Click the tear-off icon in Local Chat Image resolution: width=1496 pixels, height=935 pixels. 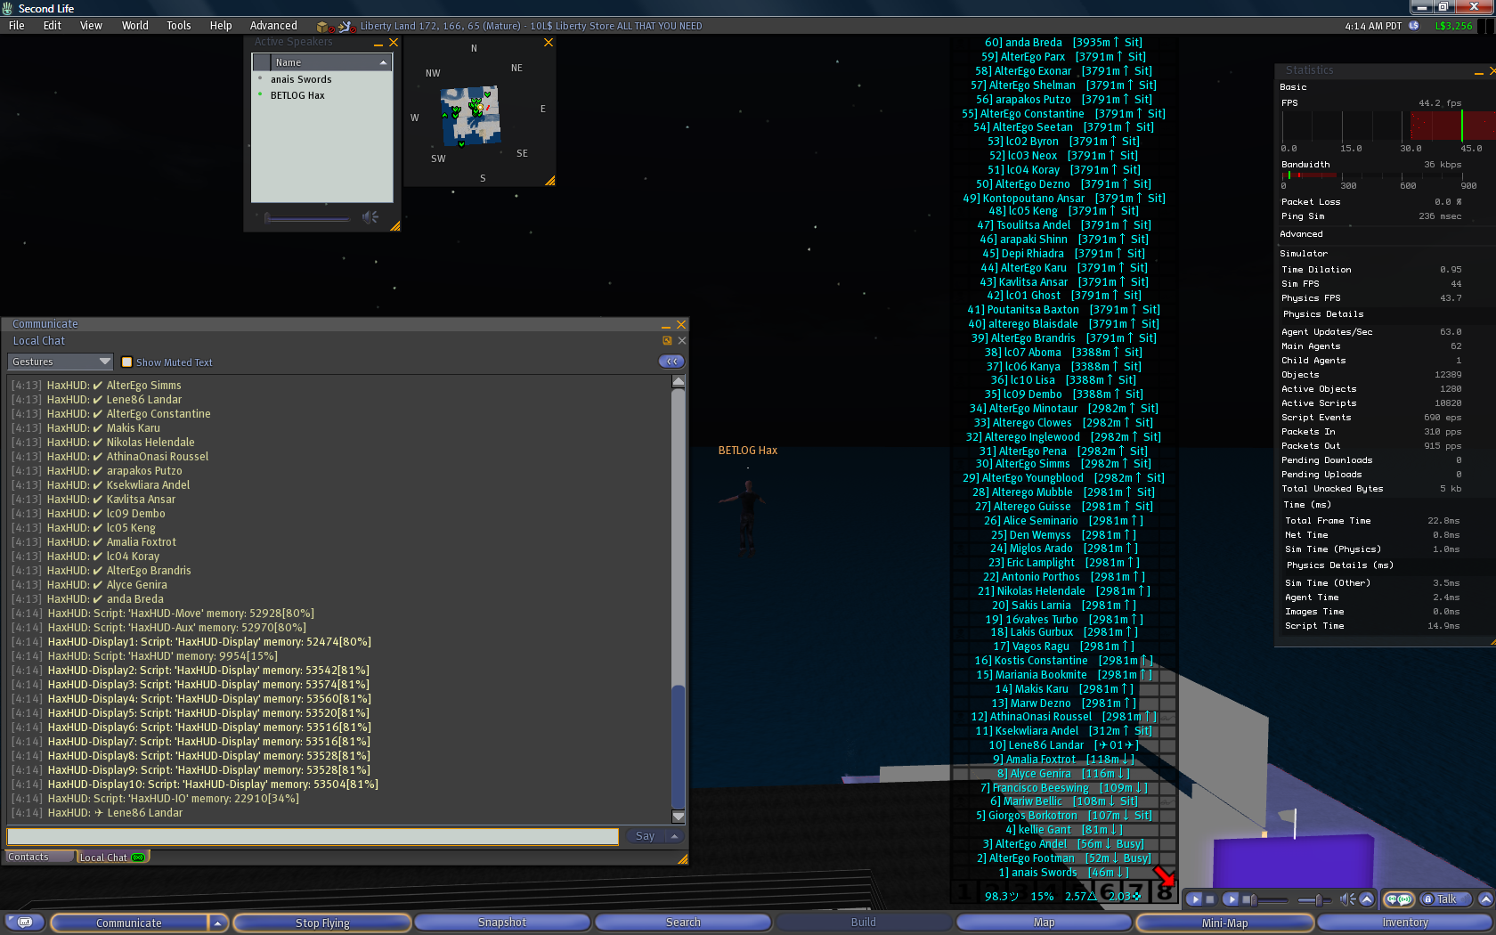667,341
